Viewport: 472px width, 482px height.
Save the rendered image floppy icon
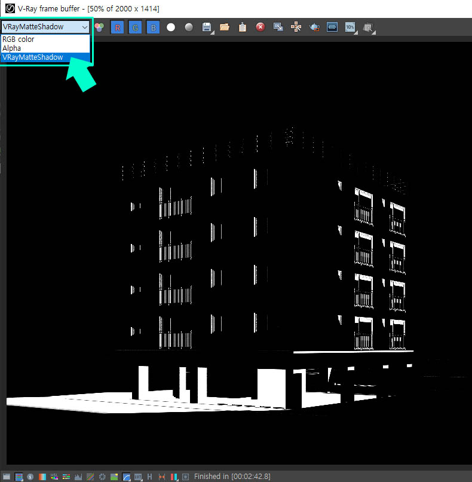(x=207, y=28)
